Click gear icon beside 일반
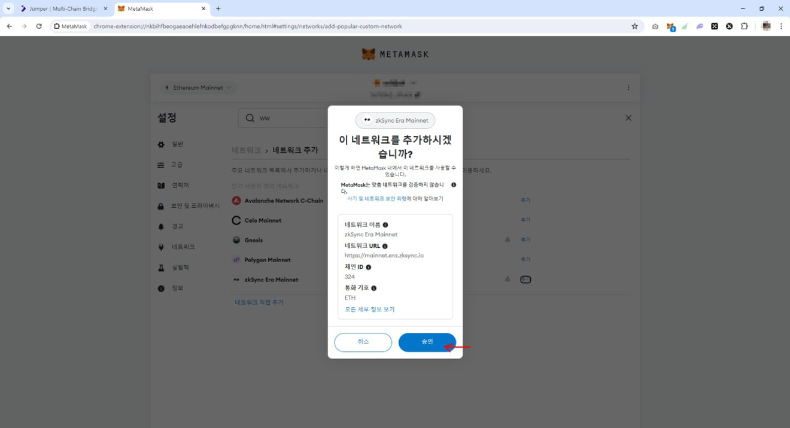This screenshot has width=790, height=428. click(161, 144)
